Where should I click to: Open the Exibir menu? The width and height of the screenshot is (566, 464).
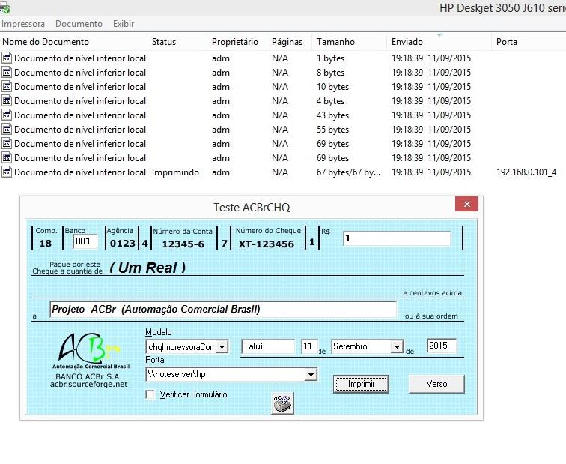(124, 24)
